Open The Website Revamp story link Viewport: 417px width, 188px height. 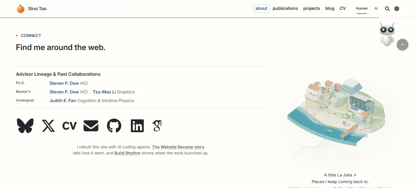click(x=178, y=147)
